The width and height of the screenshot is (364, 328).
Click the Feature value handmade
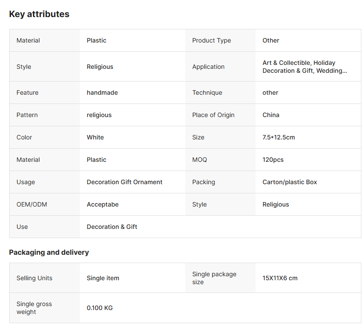pos(102,93)
